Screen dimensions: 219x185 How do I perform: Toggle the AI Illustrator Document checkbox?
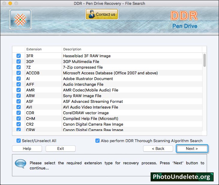click(x=19, y=79)
